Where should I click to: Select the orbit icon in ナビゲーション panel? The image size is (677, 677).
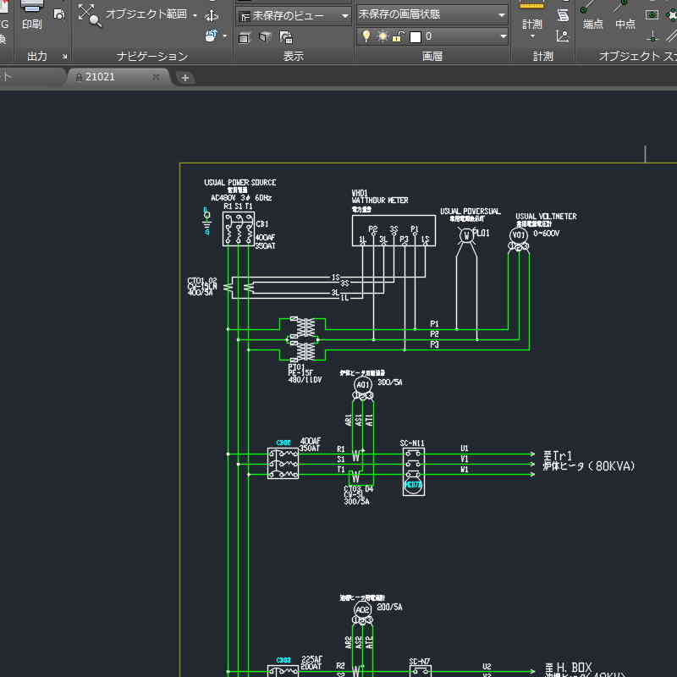point(211,16)
